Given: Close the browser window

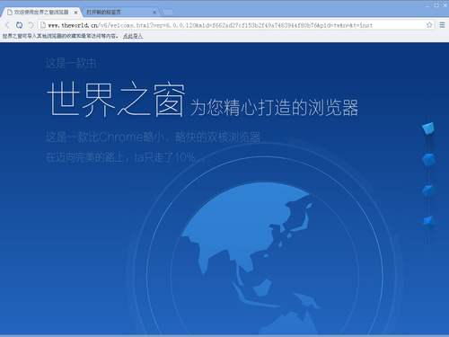Looking at the screenshot, I should (445, 5).
